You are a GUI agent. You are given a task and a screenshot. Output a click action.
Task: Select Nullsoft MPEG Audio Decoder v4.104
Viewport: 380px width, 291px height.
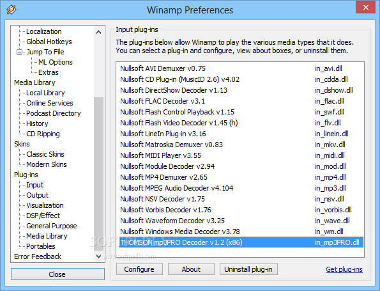(241, 188)
